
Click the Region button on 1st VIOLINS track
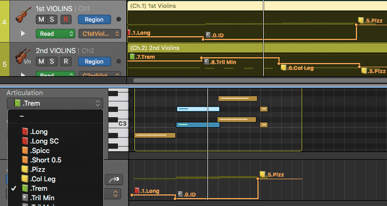[x=94, y=19]
